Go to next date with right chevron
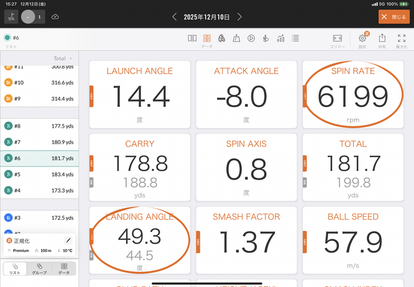The image size is (414, 287). (240, 17)
